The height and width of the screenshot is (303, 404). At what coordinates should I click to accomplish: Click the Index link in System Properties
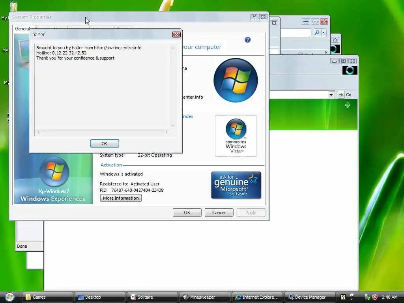pos(187,116)
